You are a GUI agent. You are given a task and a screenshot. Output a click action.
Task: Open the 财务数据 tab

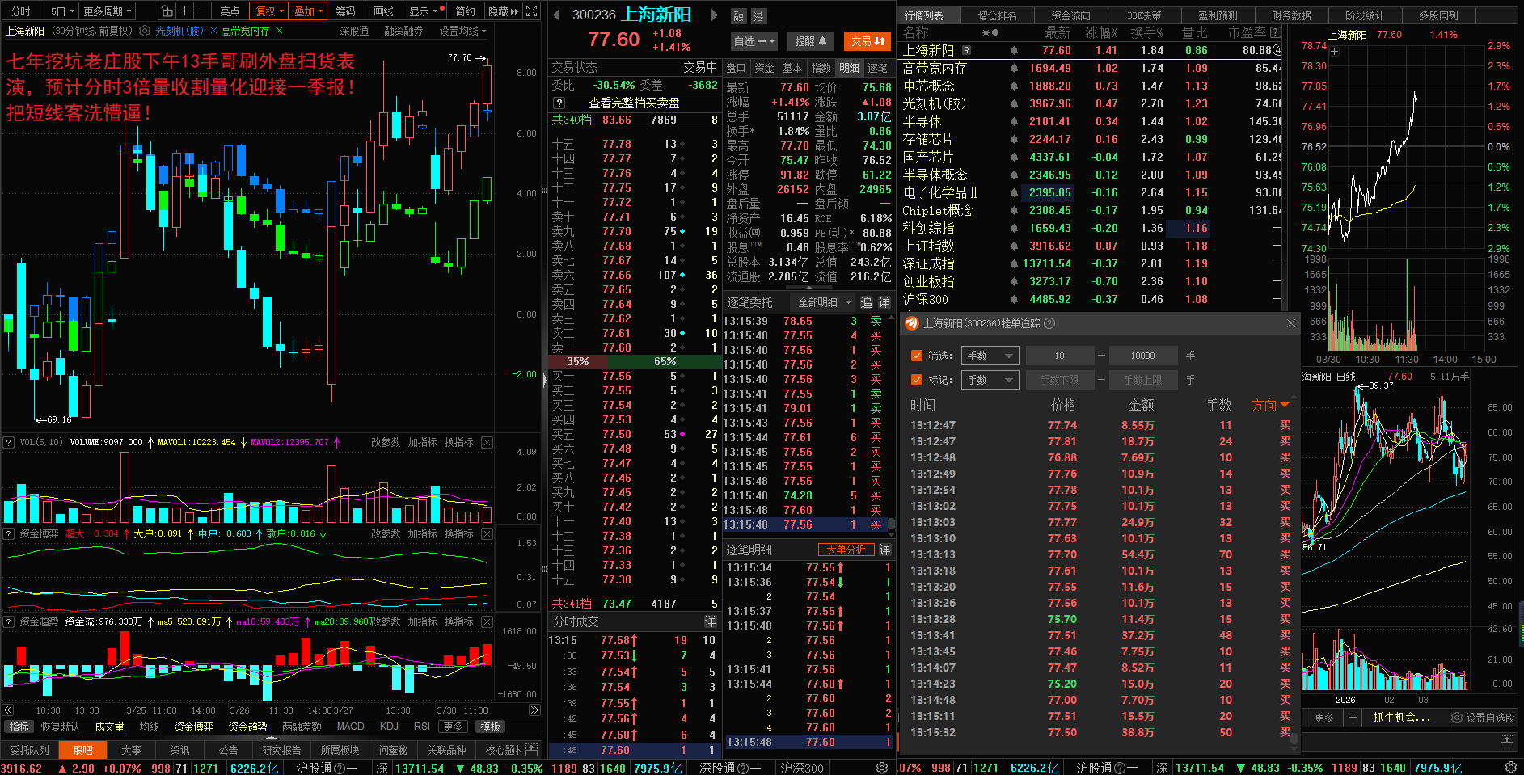point(1291,15)
